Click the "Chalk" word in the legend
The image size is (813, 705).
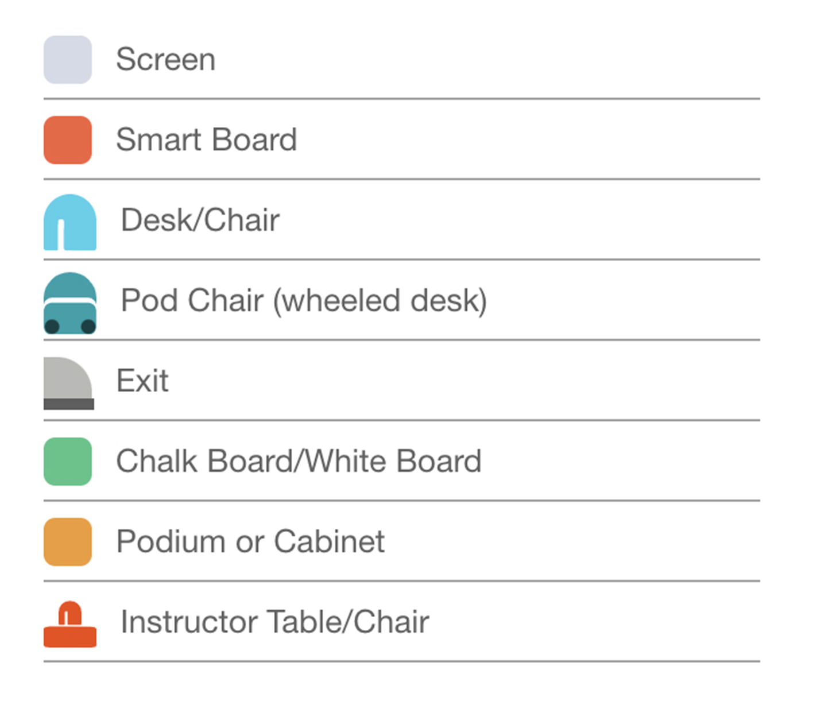[x=158, y=462]
